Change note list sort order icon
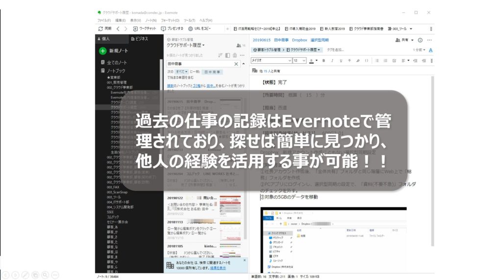The height and width of the screenshot is (280, 502). 220,55
